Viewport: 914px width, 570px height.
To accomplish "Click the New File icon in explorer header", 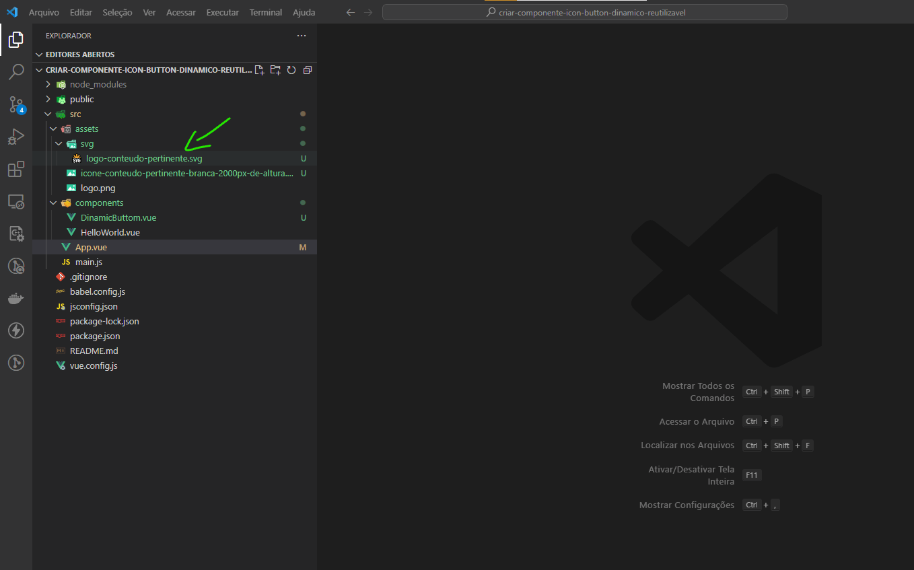I will (260, 70).
